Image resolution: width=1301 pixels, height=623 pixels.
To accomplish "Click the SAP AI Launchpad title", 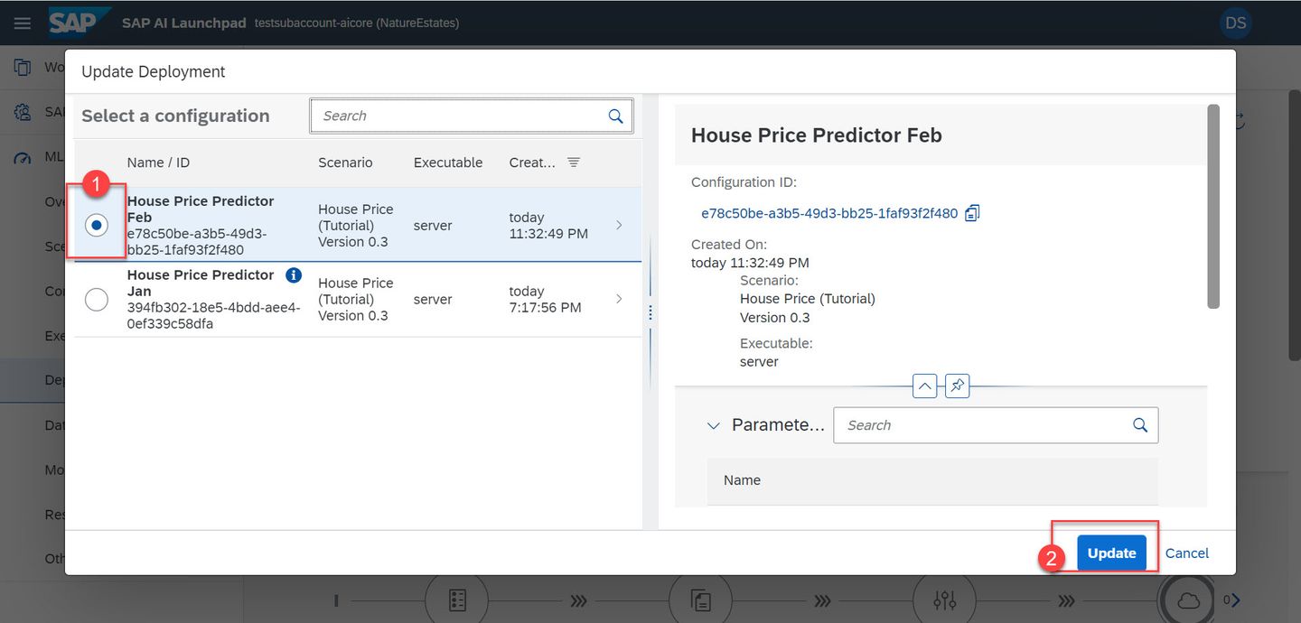I will tap(184, 23).
